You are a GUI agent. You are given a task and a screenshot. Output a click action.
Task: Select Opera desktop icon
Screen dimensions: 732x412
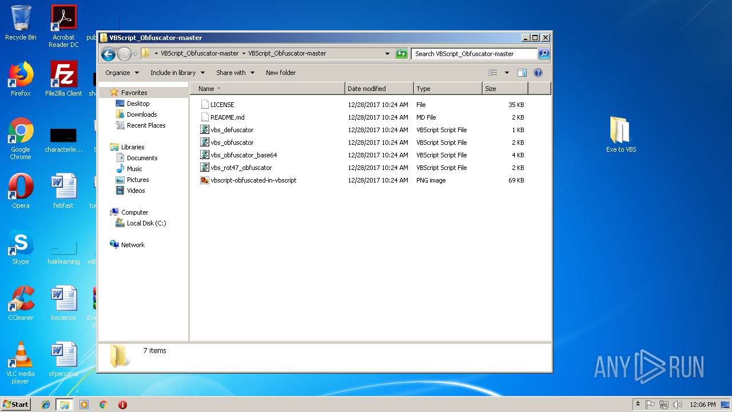pos(21,191)
